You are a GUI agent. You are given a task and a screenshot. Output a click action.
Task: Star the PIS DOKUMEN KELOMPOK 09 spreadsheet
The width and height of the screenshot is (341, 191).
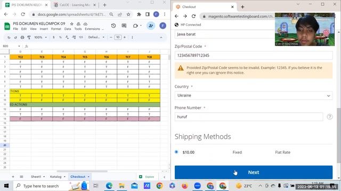pos(71,23)
